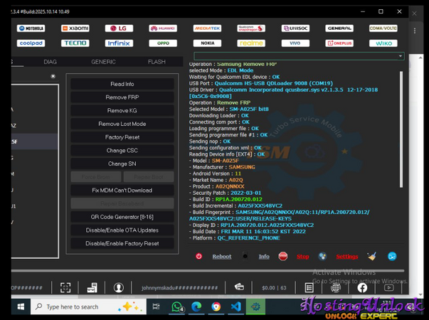Click the Remove FRP button

122,97
